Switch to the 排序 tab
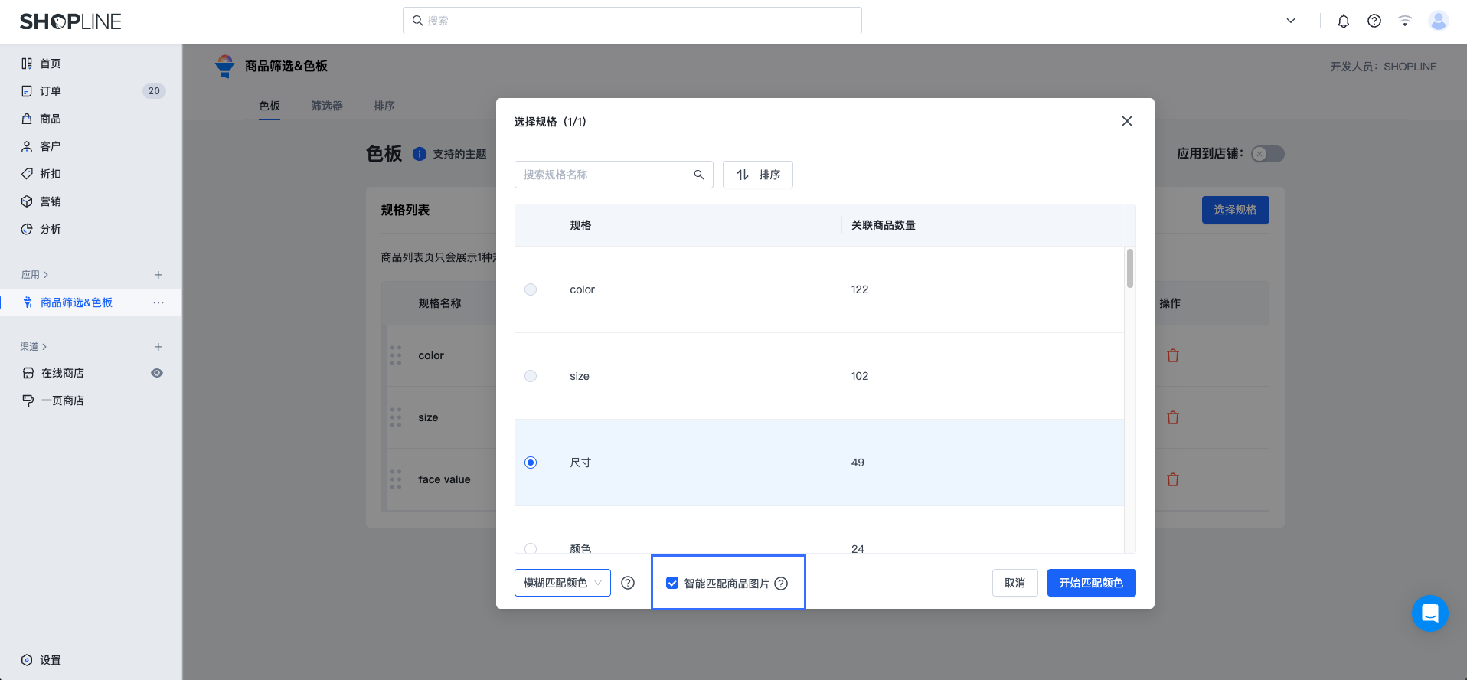 tap(384, 105)
